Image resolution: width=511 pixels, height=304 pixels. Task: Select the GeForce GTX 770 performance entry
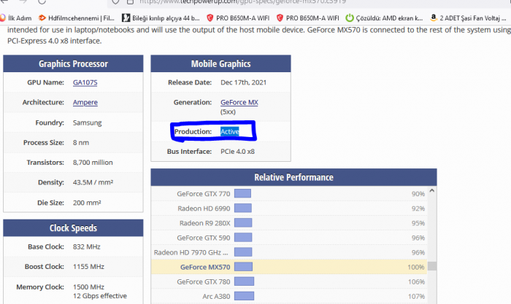[203, 194]
